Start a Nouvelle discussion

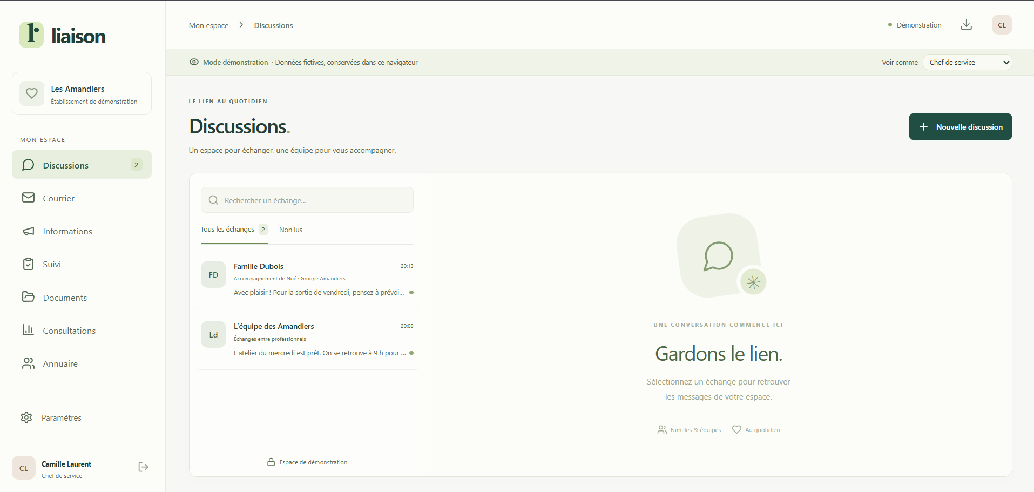tap(961, 127)
